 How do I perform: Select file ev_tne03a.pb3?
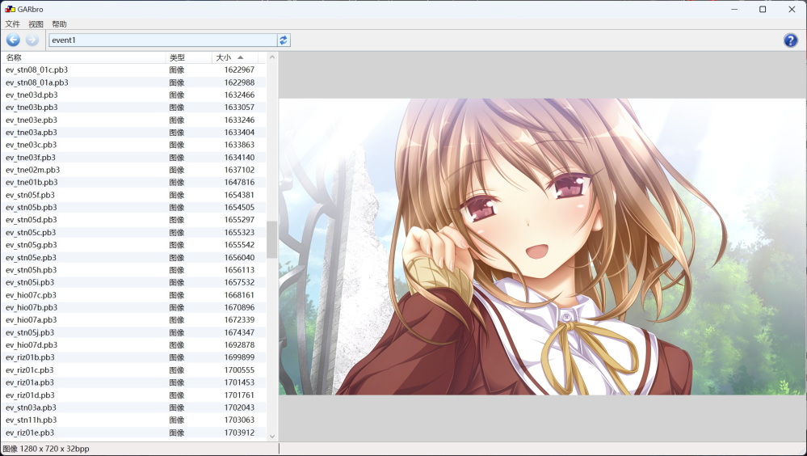pos(133,133)
